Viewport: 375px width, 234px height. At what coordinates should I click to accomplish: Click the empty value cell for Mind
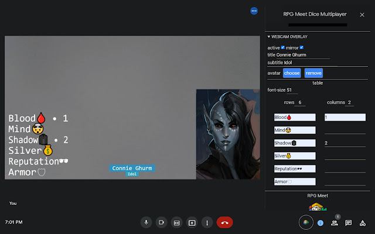point(345,130)
